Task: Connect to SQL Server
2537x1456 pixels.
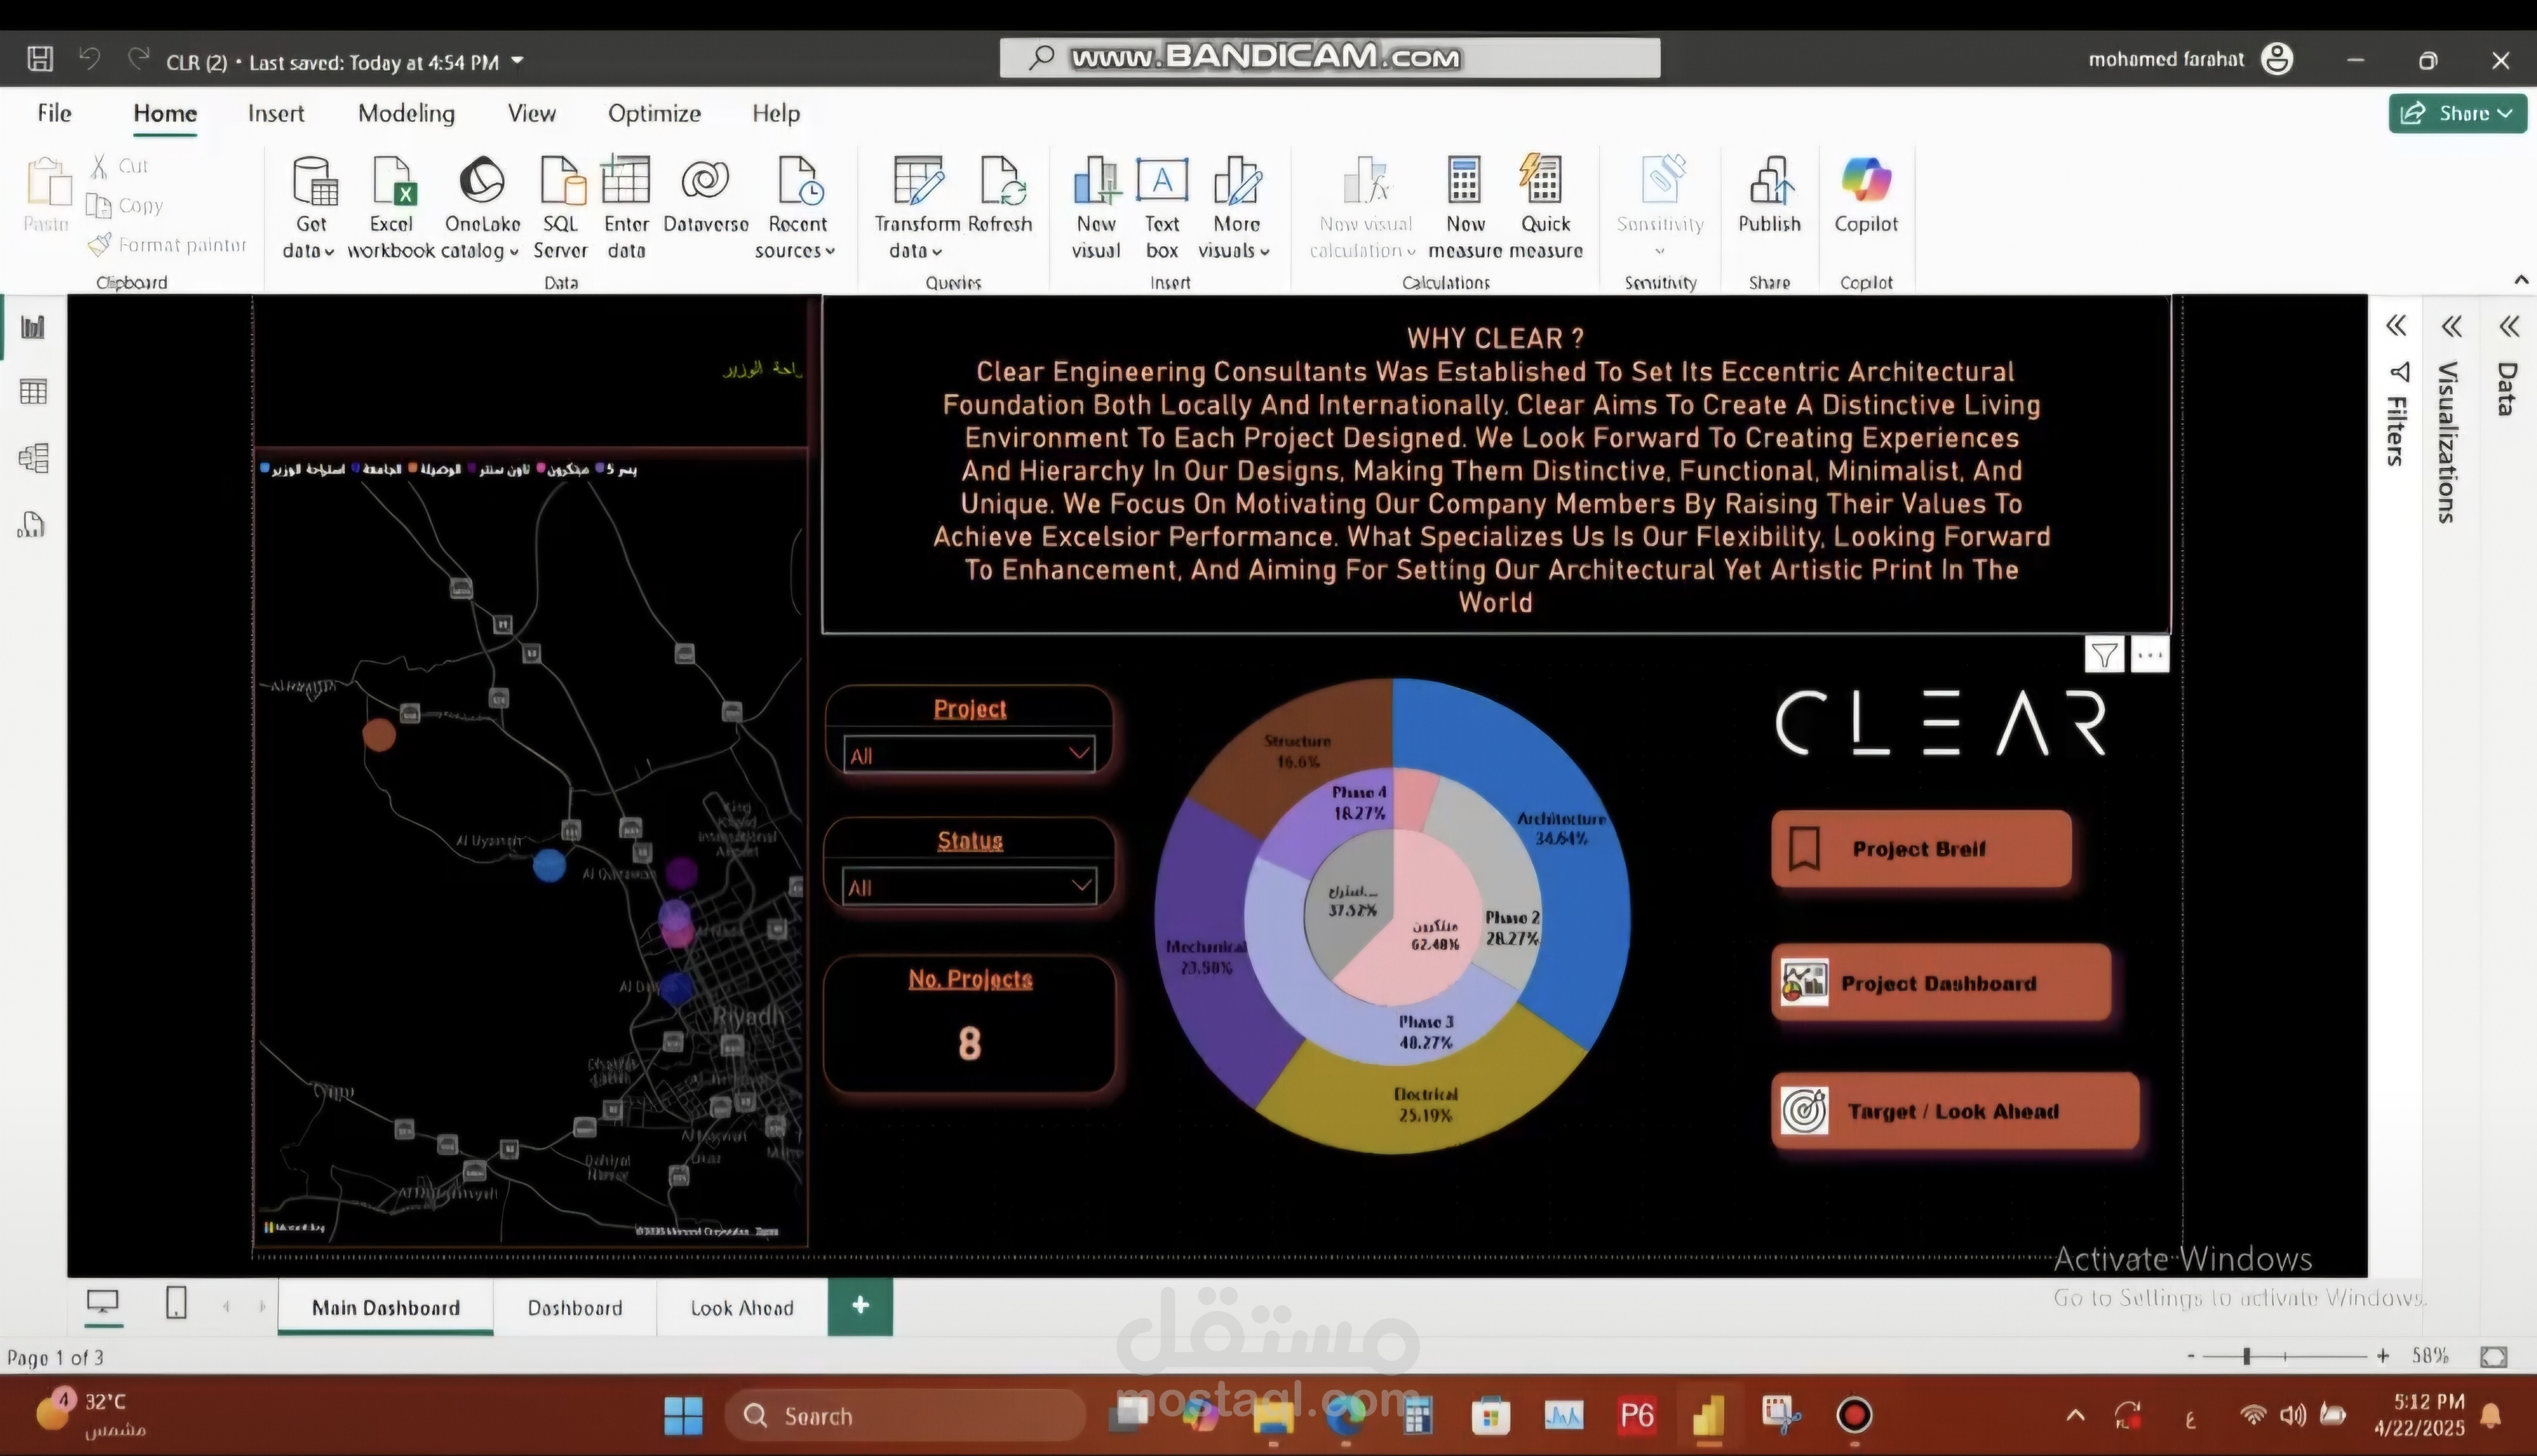Action: [x=560, y=208]
